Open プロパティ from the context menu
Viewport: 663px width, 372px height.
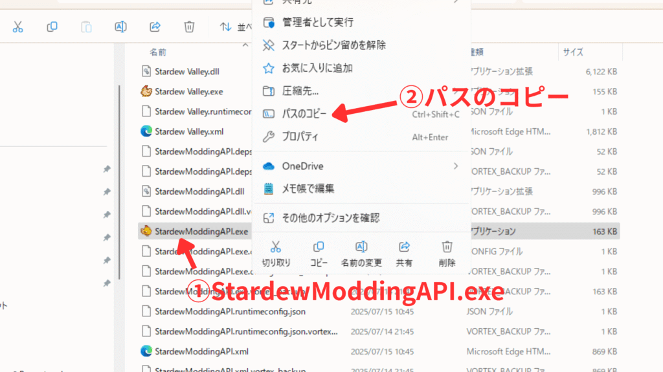[361, 137]
